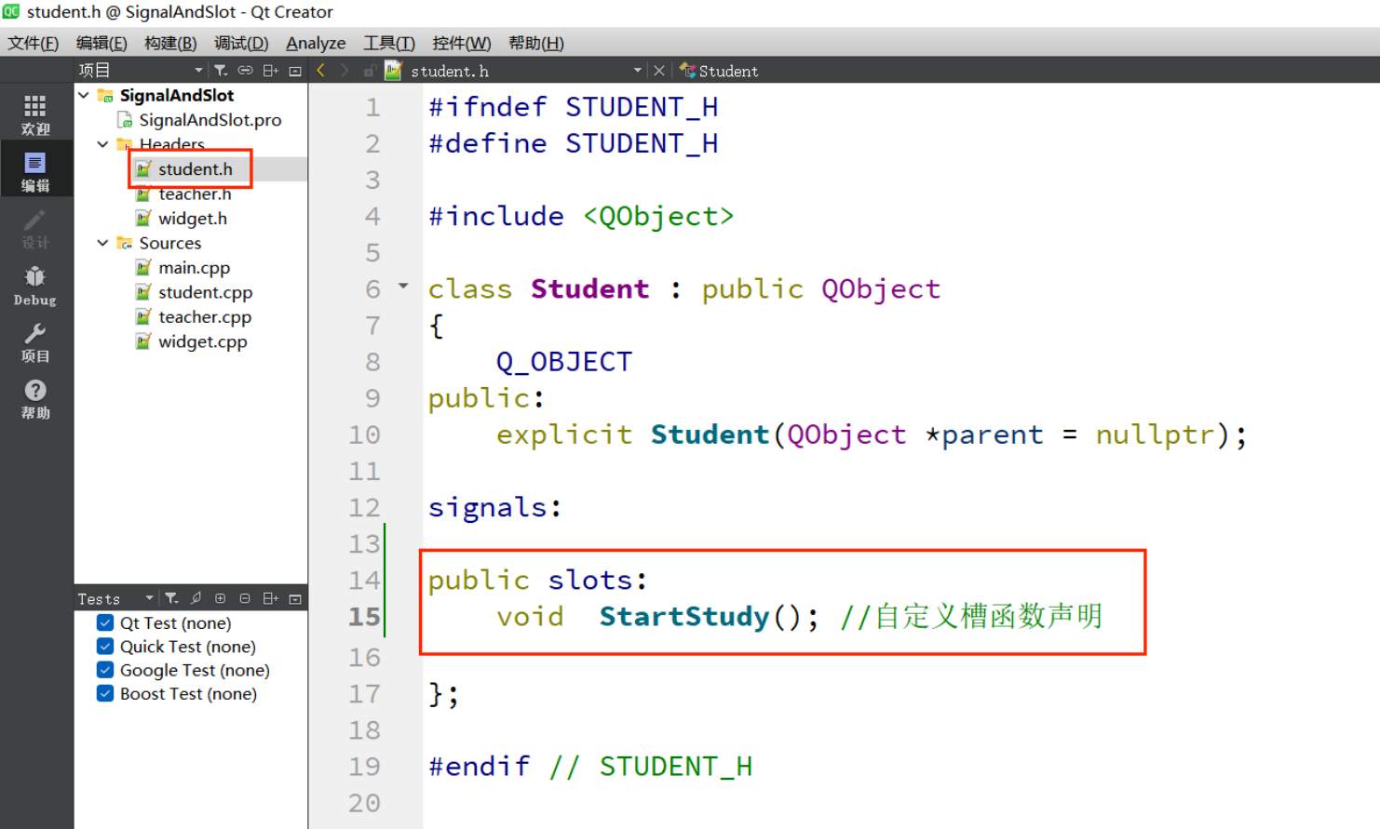Viewport: 1380px width, 829px height.
Task: Close the project side panel
Action: point(295,71)
